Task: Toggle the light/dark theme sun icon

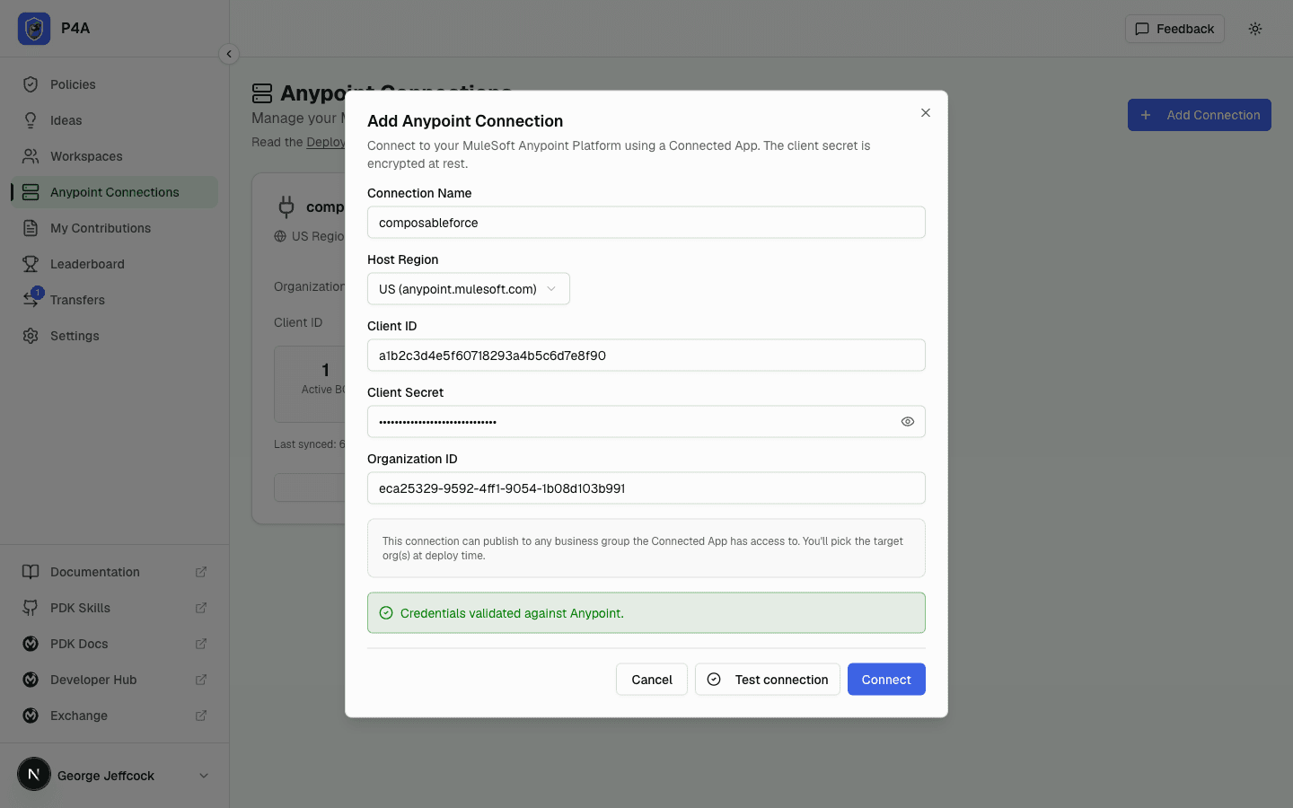Action: (x=1255, y=29)
